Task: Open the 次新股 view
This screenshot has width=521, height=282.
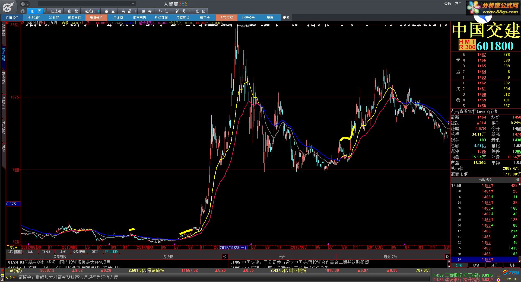Action: tap(54, 18)
